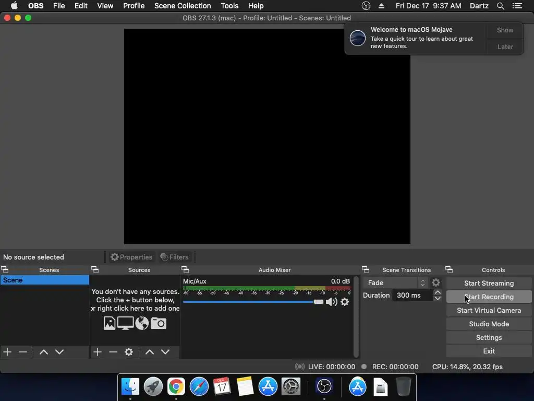Click the image source icon in Sources
The height and width of the screenshot is (401, 534).
pyautogui.click(x=110, y=323)
